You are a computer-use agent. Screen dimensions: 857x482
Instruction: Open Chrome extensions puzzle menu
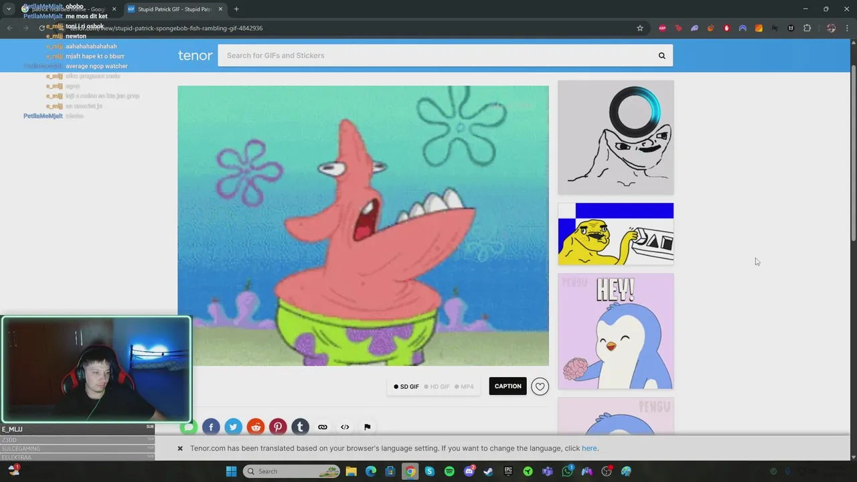(x=807, y=28)
